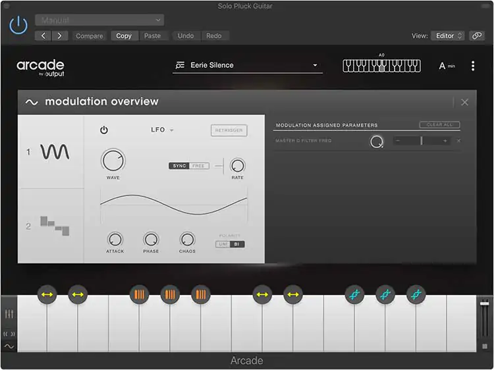Click the first teal DNA modifier key
The height and width of the screenshot is (370, 494).
(354, 295)
